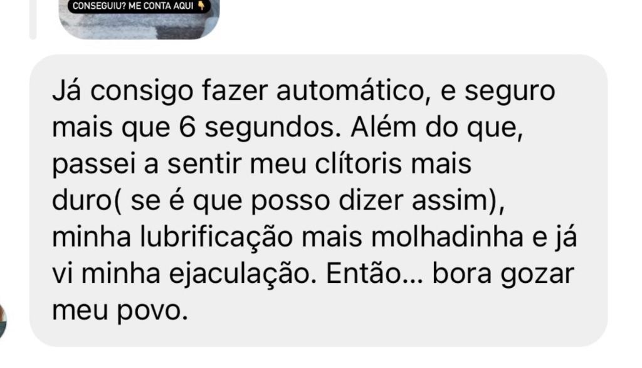Tap the gray textured area of story preview
This screenshot has height=368, width=642.
[x=139, y=26]
